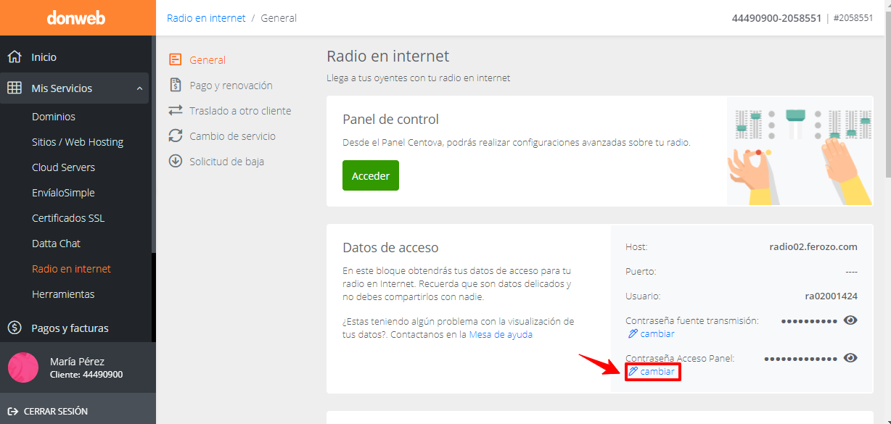Click the María Pérez user name
Image resolution: width=891 pixels, height=424 pixels.
[x=77, y=361]
